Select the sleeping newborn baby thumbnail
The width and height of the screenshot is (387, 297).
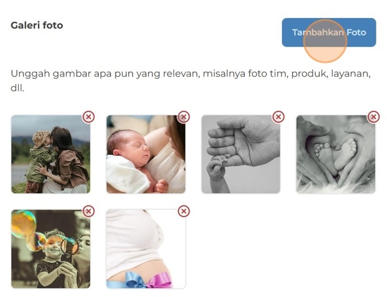(146, 154)
